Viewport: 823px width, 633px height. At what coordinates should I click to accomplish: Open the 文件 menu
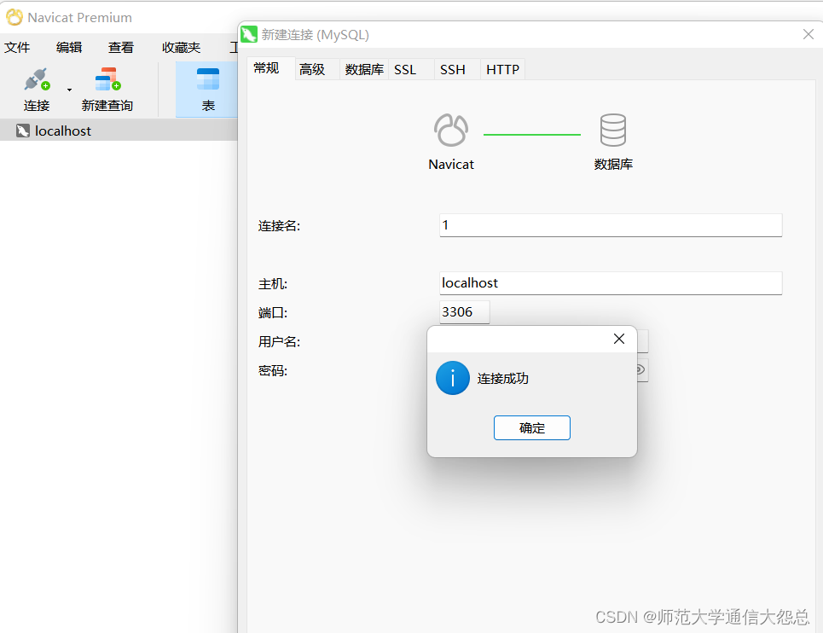[x=17, y=47]
